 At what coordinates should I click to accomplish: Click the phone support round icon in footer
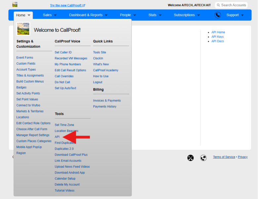click(x=203, y=158)
